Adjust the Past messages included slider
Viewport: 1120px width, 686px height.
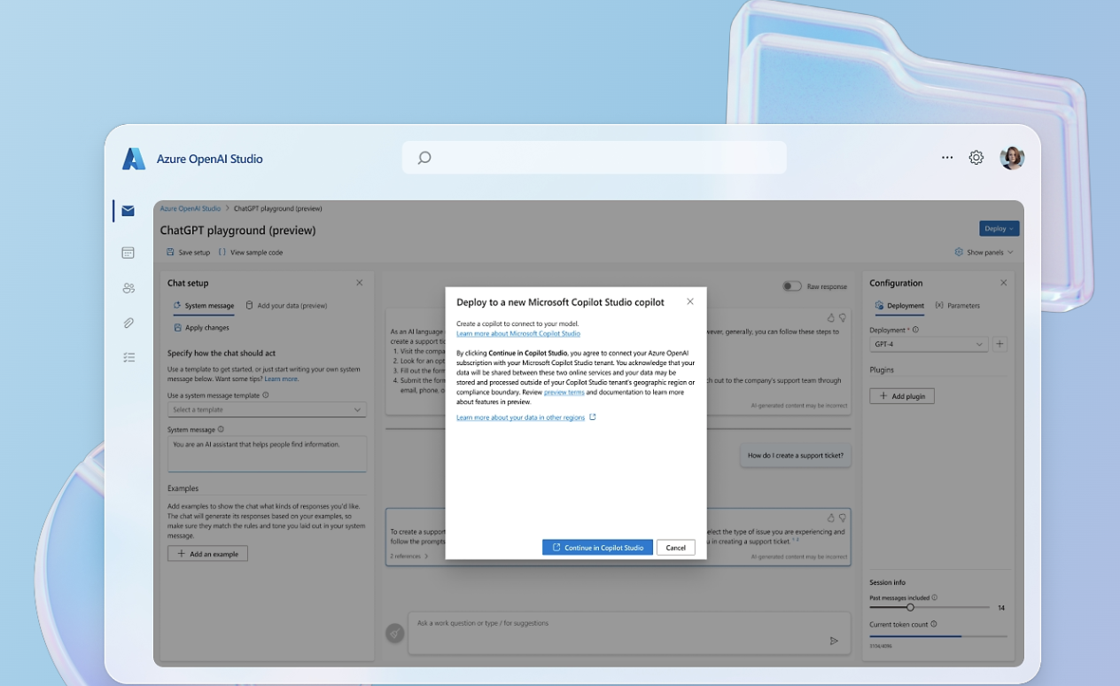[x=929, y=607]
